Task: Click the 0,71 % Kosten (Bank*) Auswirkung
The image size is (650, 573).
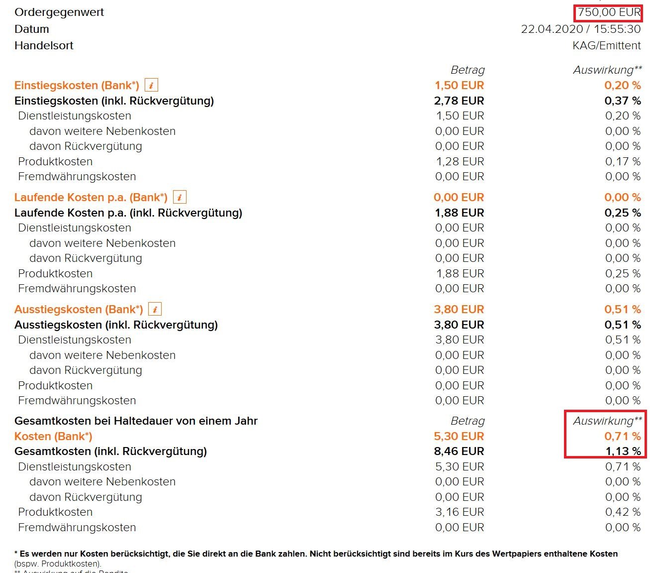Action: pyautogui.click(x=623, y=436)
